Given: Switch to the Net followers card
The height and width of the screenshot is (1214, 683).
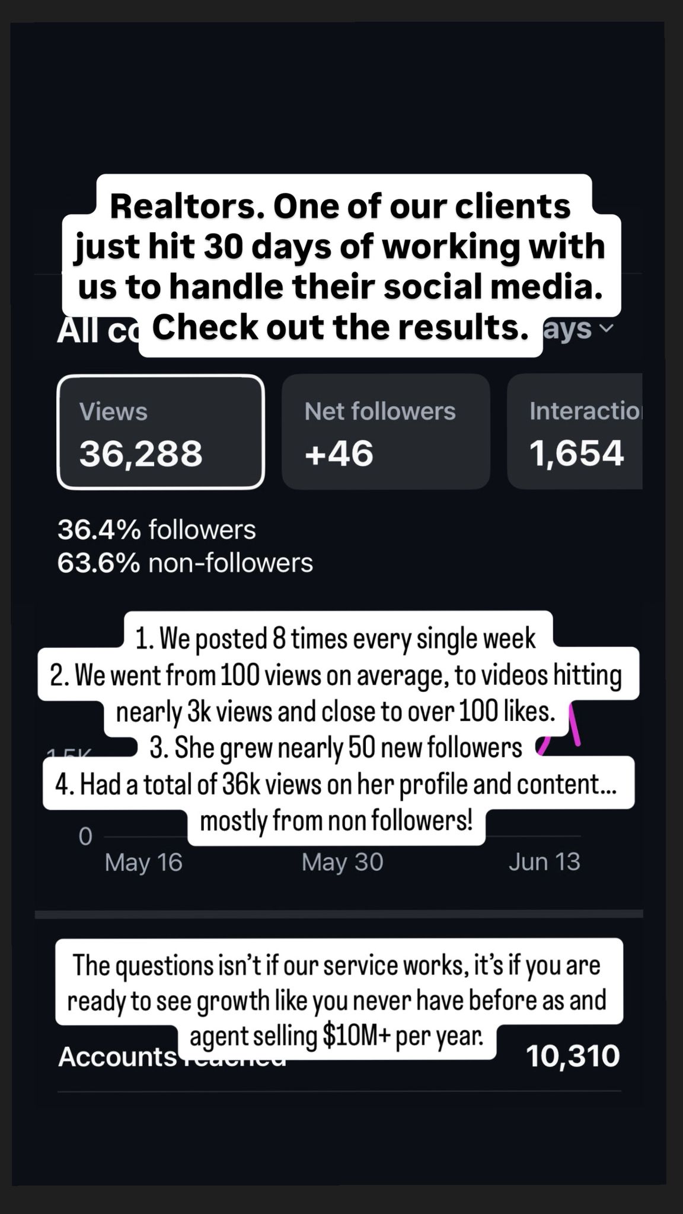Looking at the screenshot, I should tap(386, 432).
